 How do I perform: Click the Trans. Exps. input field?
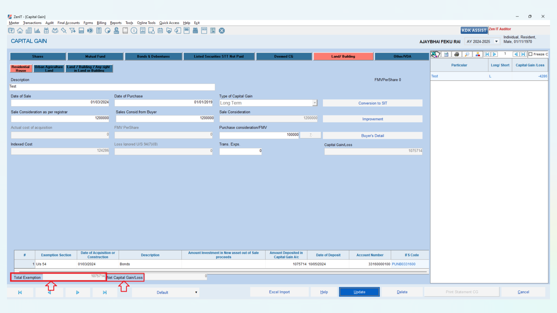(x=240, y=151)
